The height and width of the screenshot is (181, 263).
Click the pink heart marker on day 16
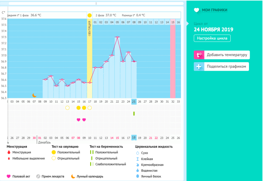84,120
